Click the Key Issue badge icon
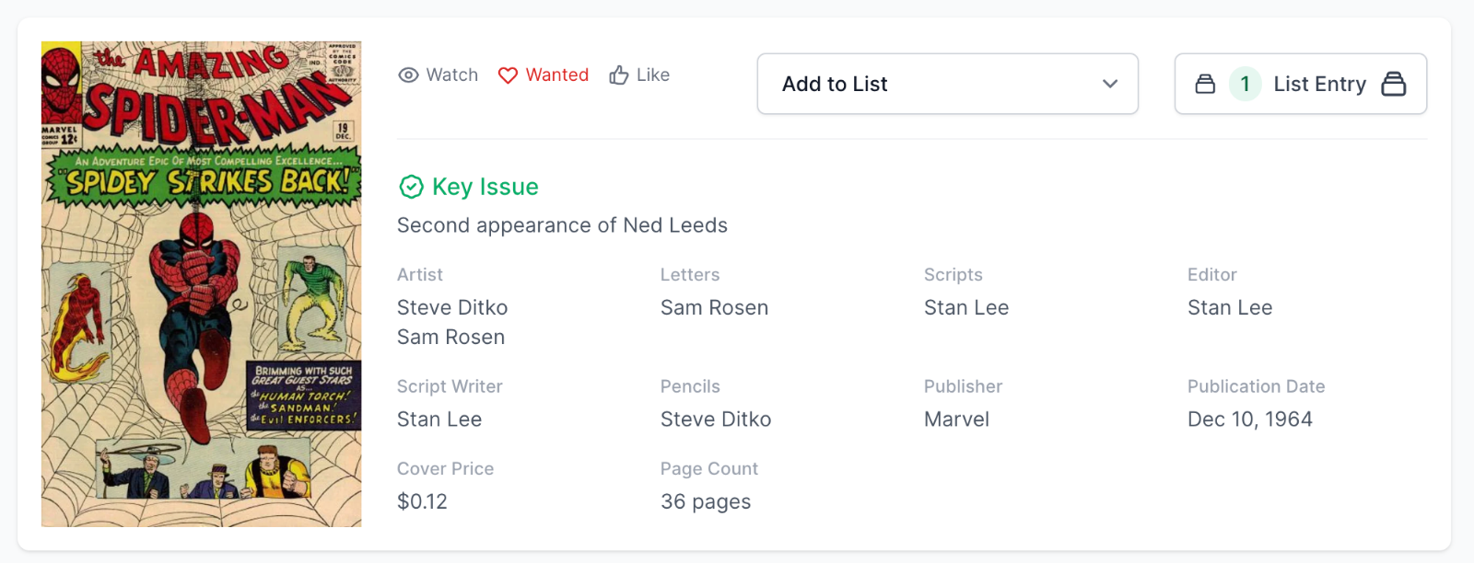The width and height of the screenshot is (1474, 563). [411, 187]
